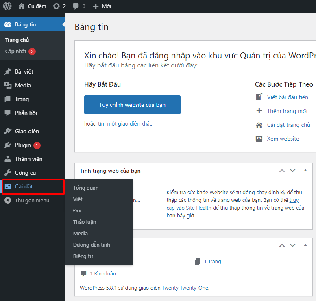This screenshot has height=301, width=316.
Task: Click the Thành viên user icon
Action: [8, 159]
